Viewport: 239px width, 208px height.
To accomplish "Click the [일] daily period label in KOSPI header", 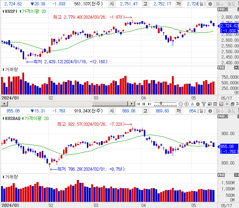I will [202, 4].
